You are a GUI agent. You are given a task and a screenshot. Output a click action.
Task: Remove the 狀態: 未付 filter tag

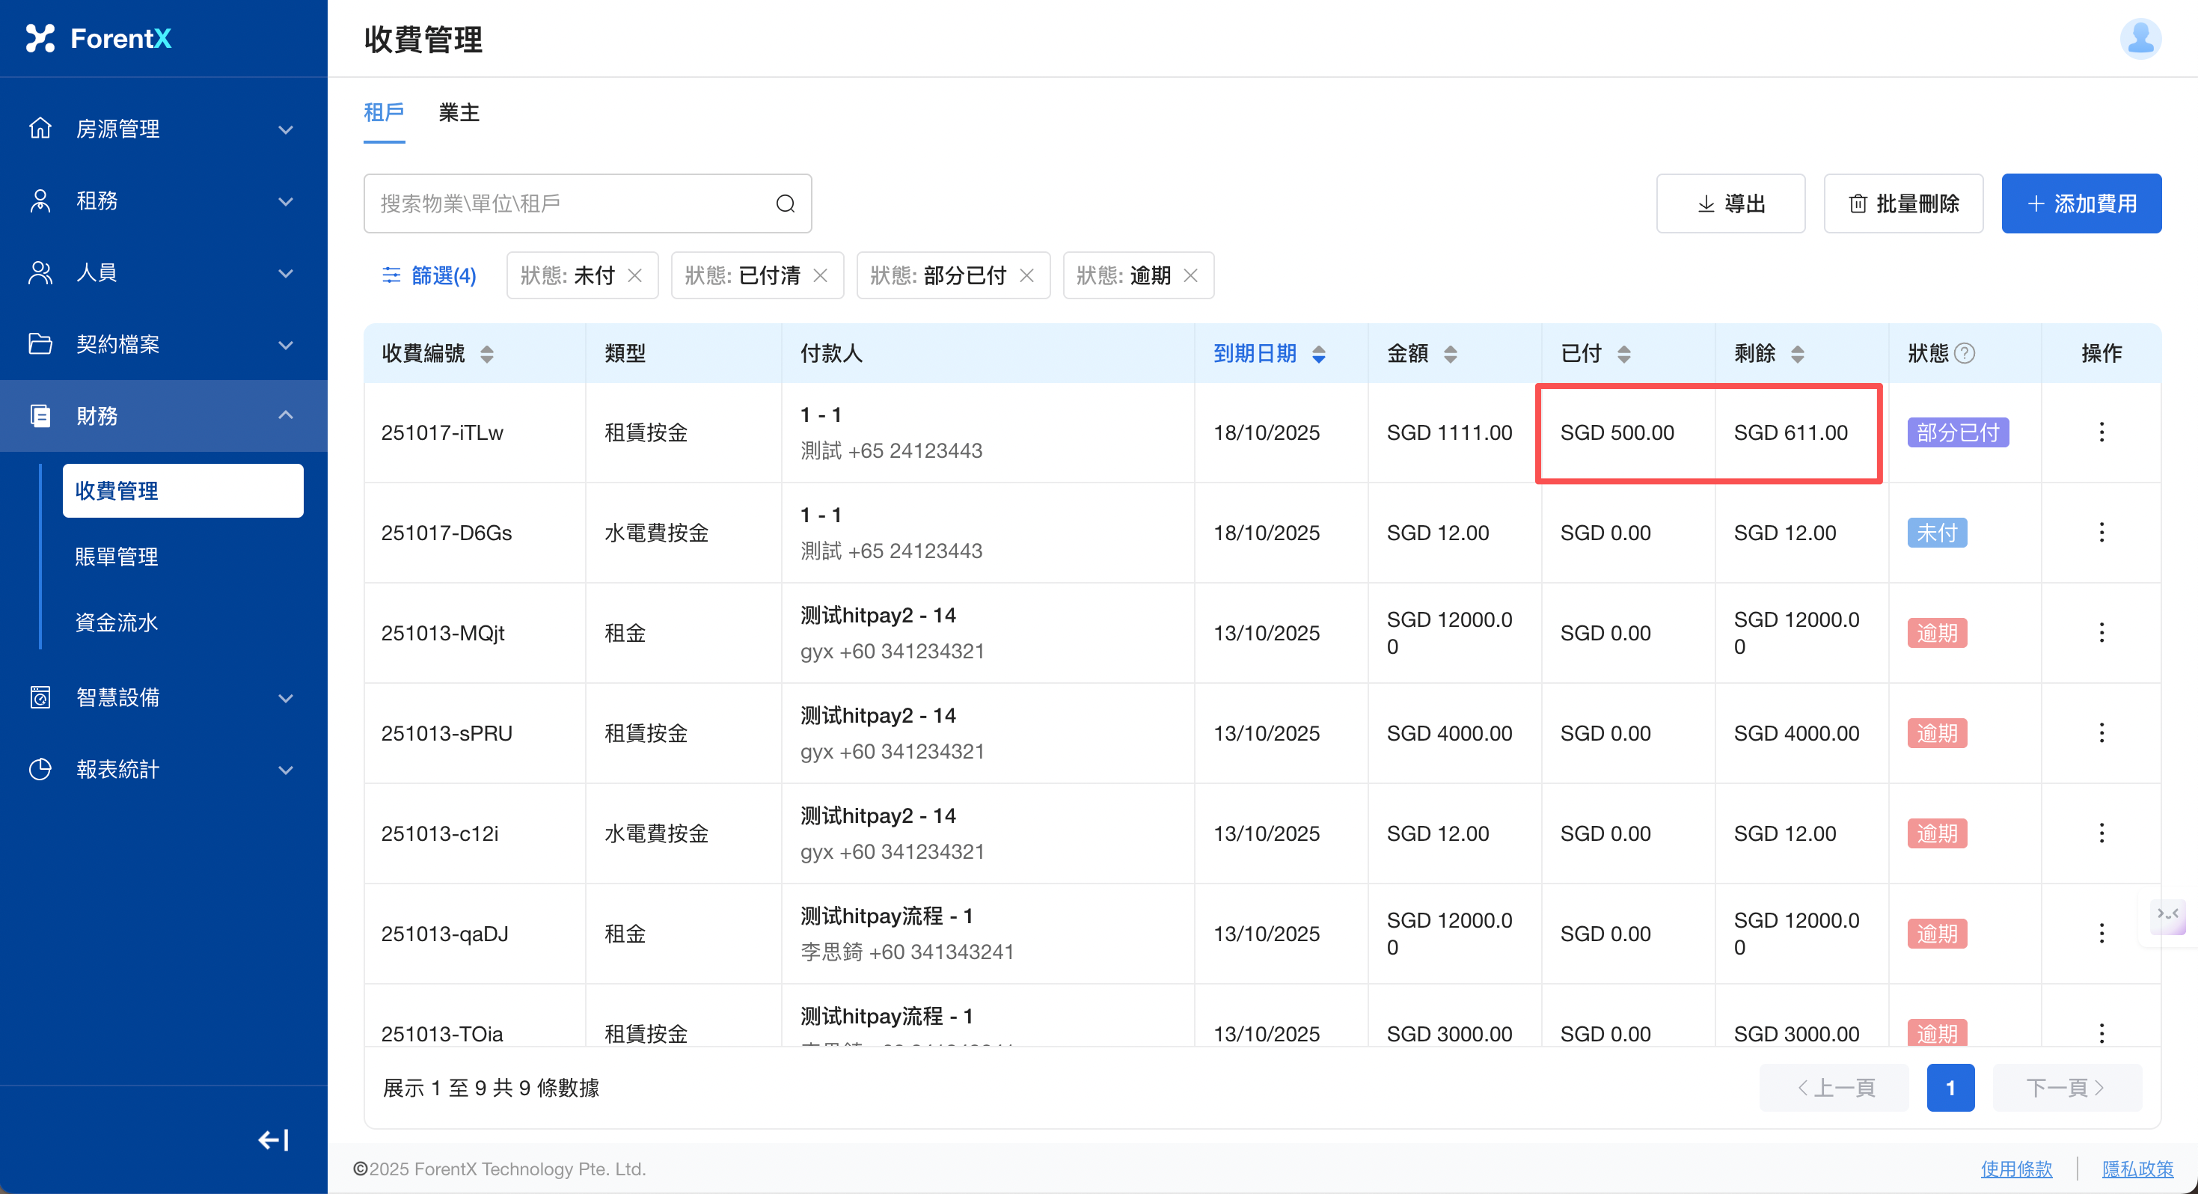pyautogui.click(x=635, y=275)
